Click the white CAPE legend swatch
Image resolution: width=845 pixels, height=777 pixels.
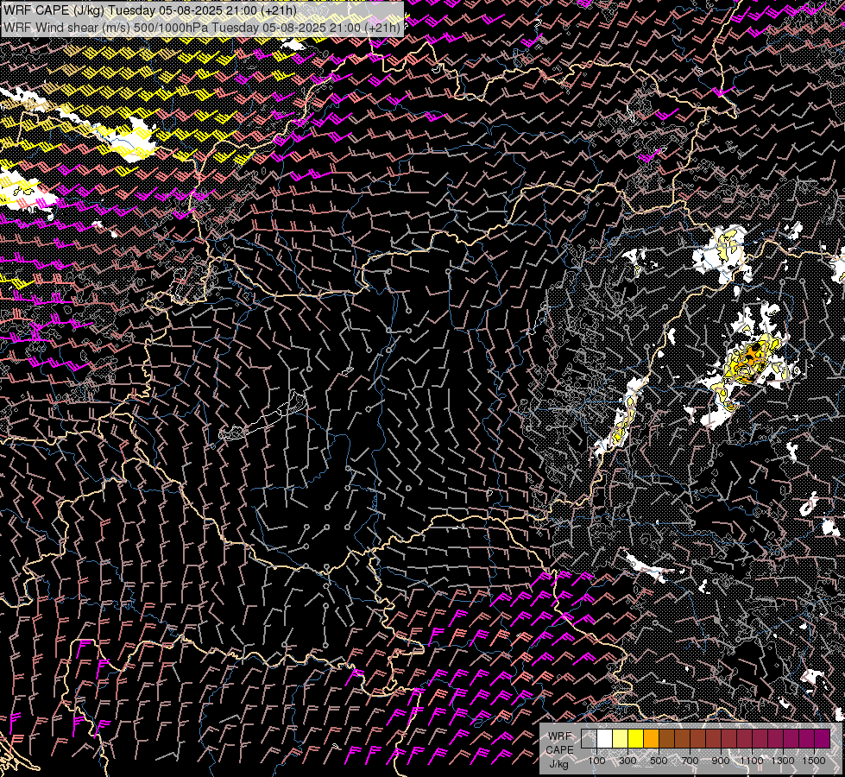click(605, 739)
